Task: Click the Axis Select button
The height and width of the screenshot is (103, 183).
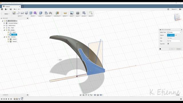Action: (170, 38)
